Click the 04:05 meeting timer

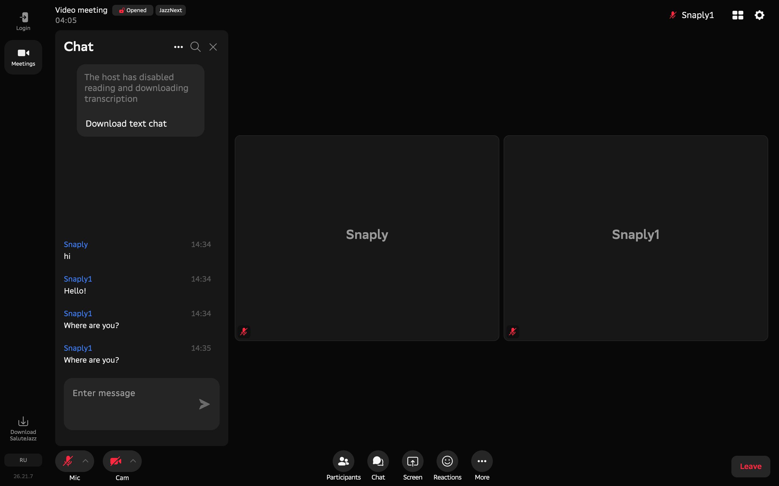tap(66, 20)
